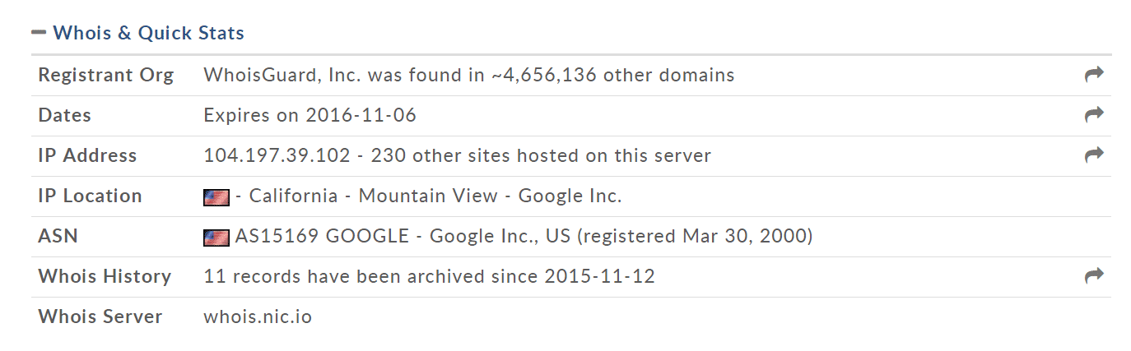Click the arrow icon in Dates row

pyautogui.click(x=1093, y=115)
